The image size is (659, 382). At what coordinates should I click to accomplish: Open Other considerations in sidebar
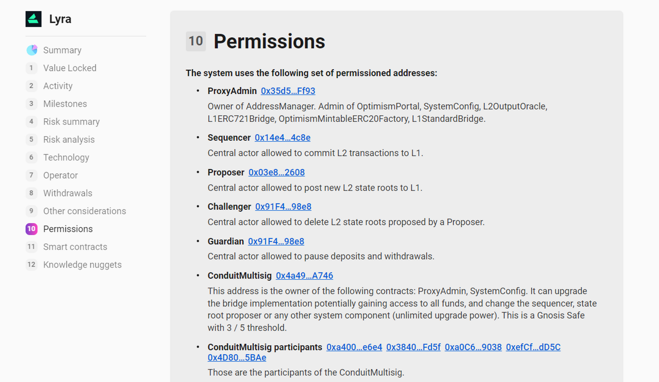(84, 211)
